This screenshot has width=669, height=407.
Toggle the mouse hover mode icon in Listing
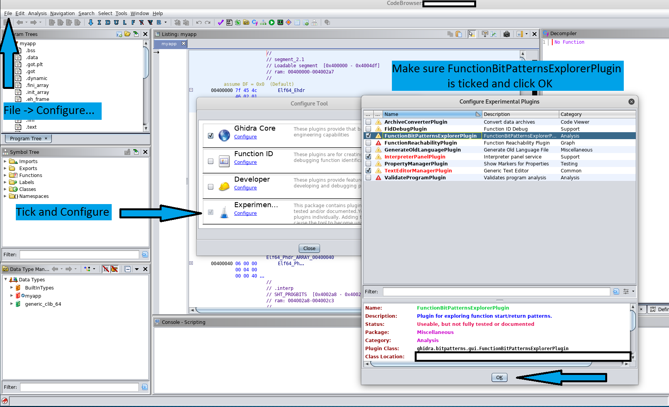click(472, 34)
